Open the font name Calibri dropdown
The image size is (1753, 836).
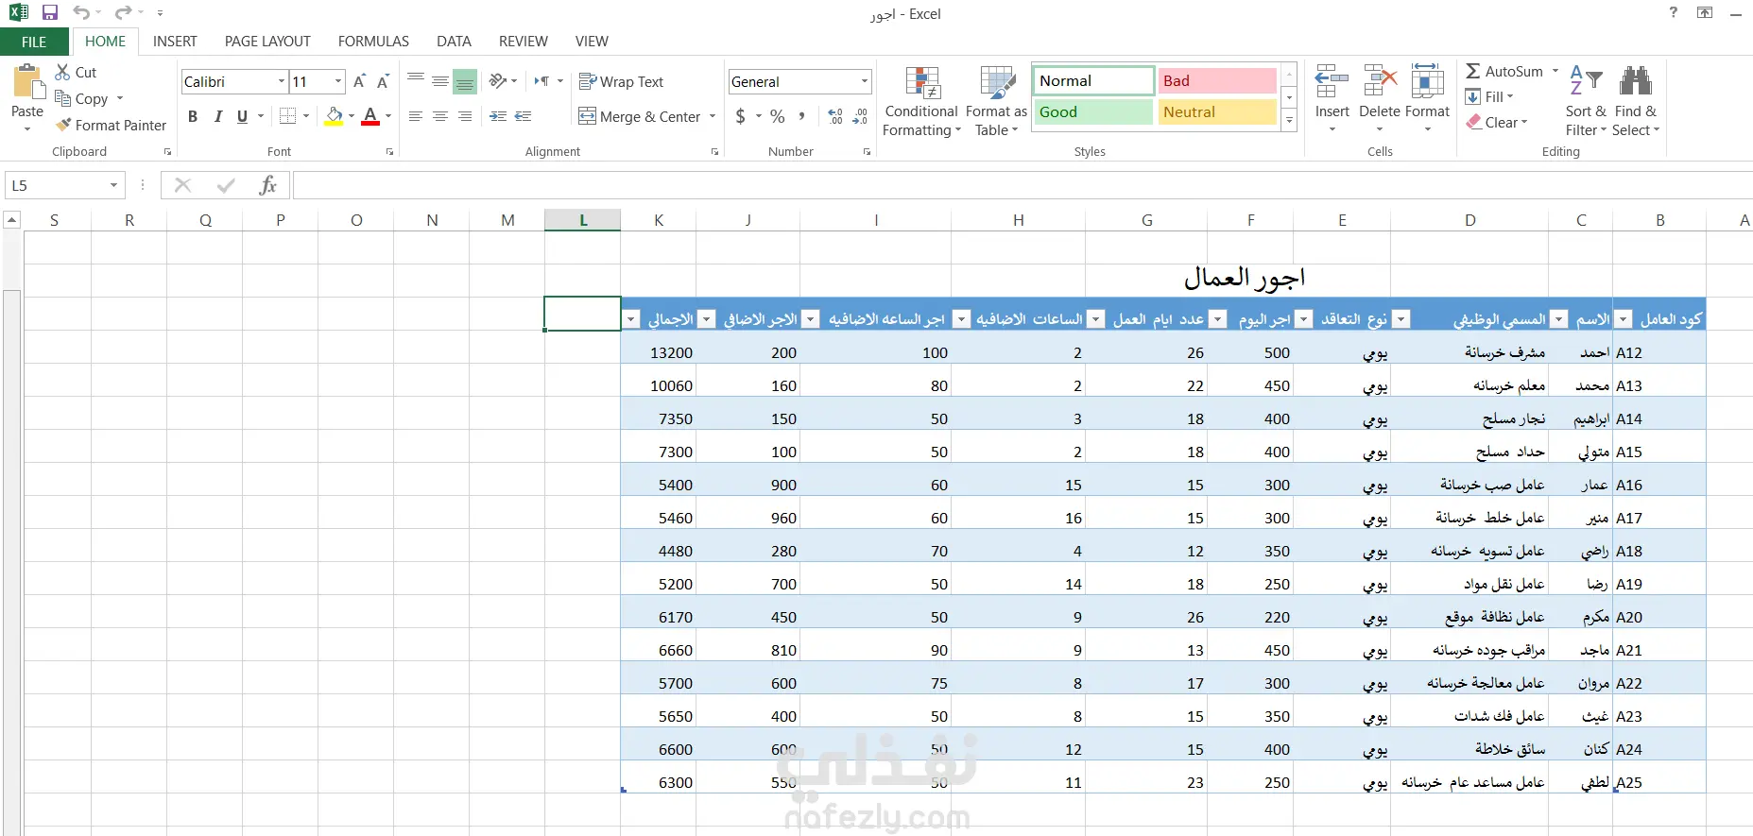[x=282, y=81]
